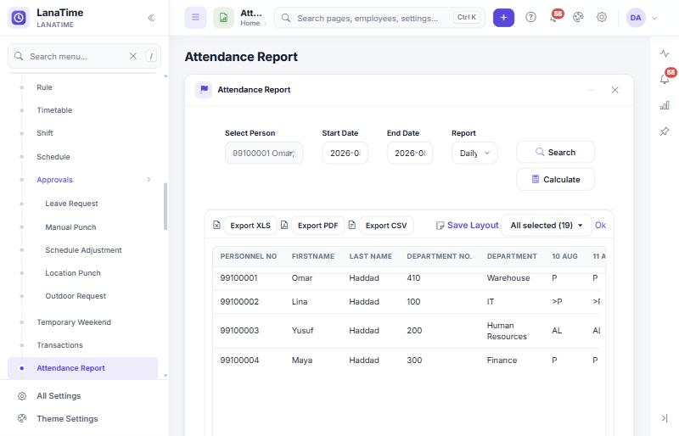Viewport: 679px width, 436px height.
Task: Open the settings gear in top bar
Action: point(602,17)
